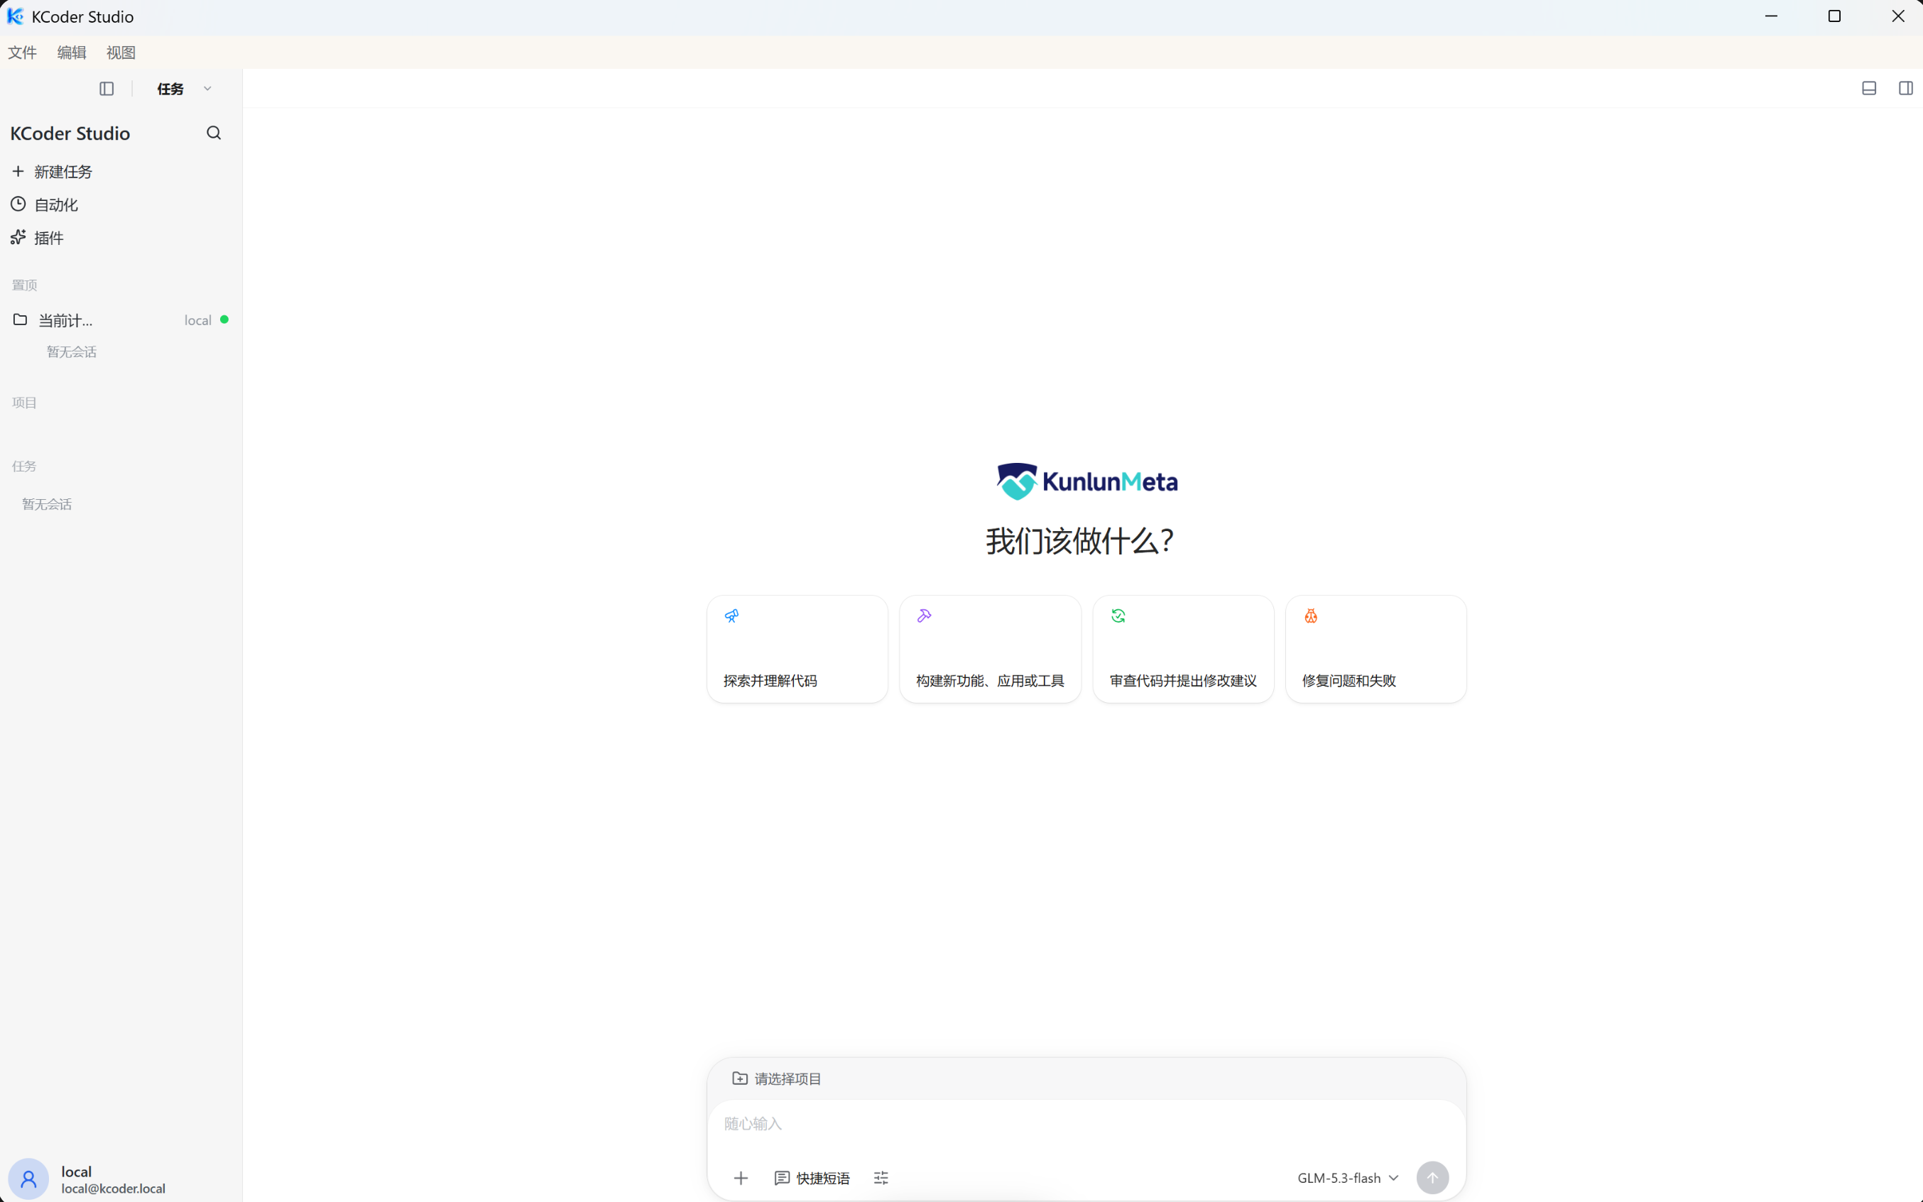Open the 任务 view dropdown
Viewport: 1923px width, 1202px height.
coord(185,89)
